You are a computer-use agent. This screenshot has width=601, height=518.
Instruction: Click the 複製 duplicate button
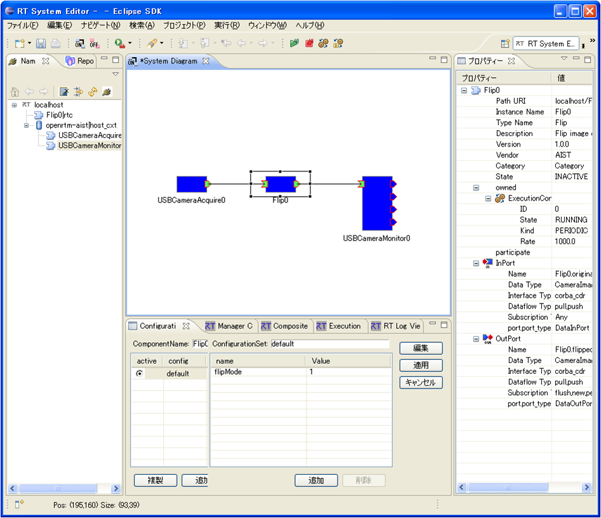(x=155, y=481)
